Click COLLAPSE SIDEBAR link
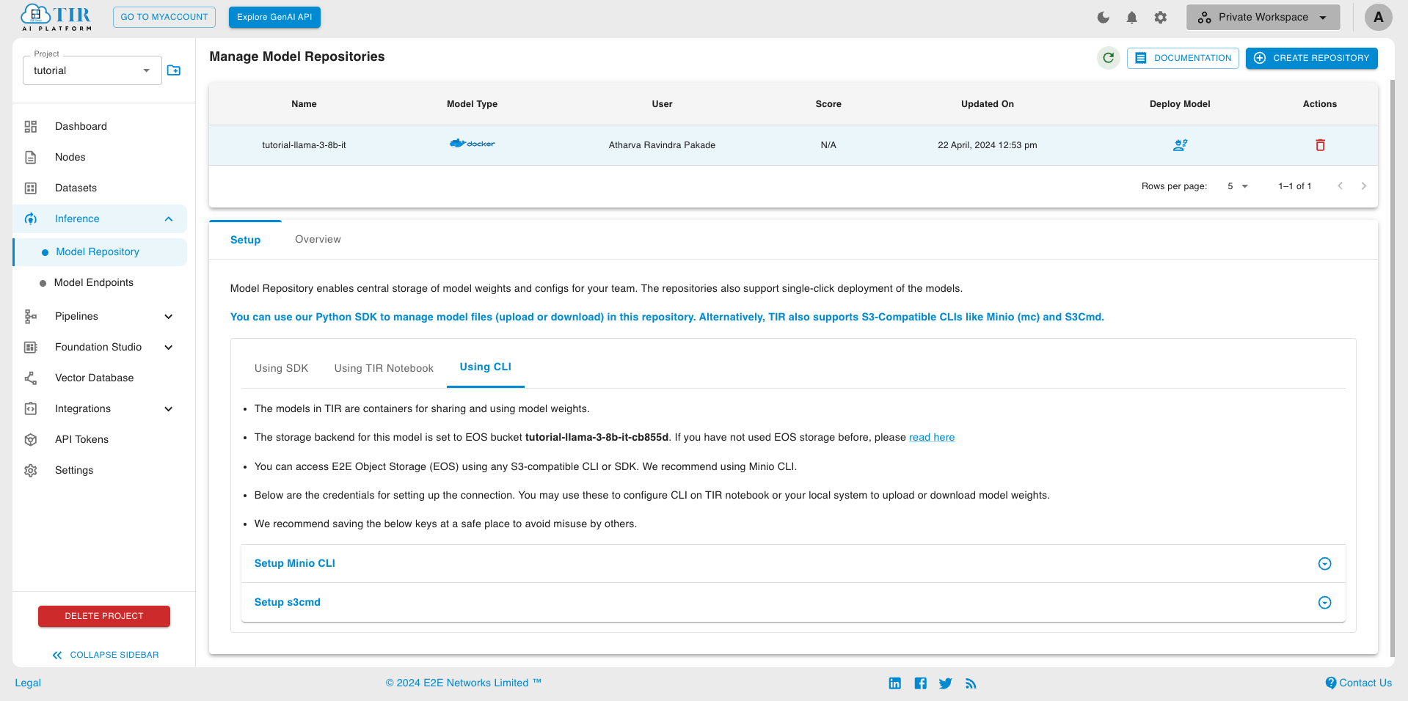This screenshot has height=701, width=1408. point(106,655)
